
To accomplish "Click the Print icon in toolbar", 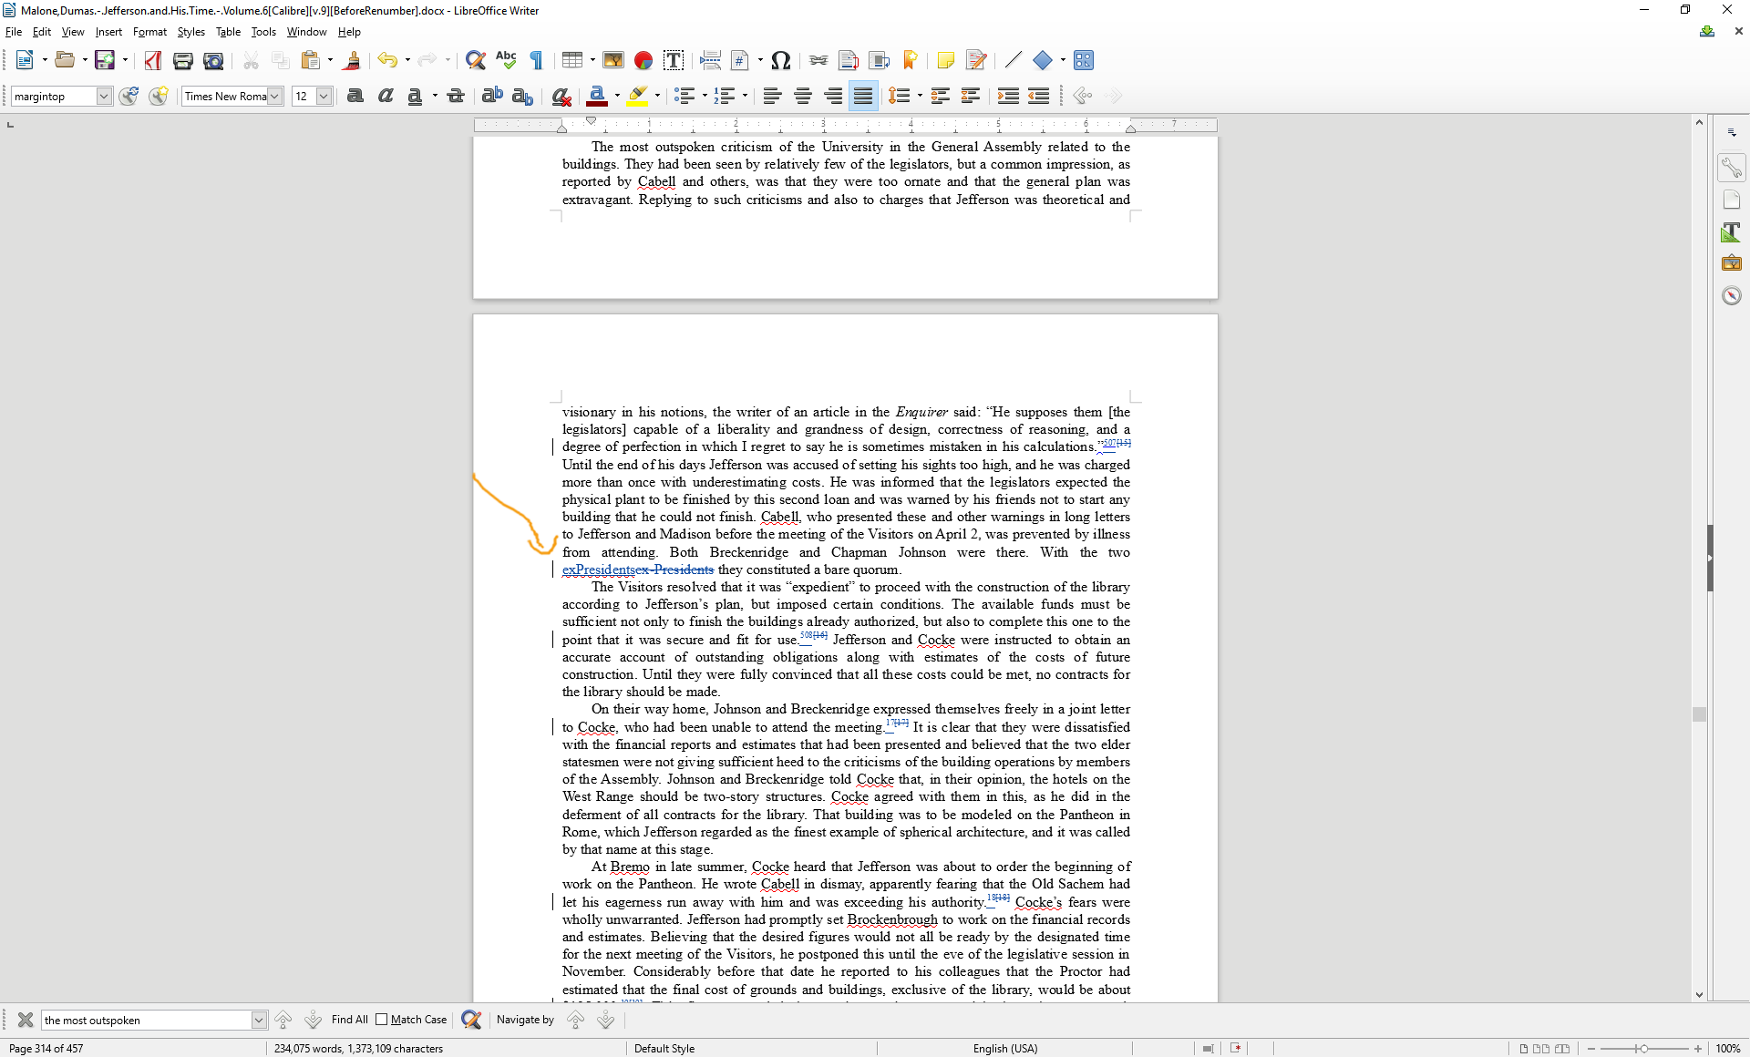I will [x=182, y=60].
